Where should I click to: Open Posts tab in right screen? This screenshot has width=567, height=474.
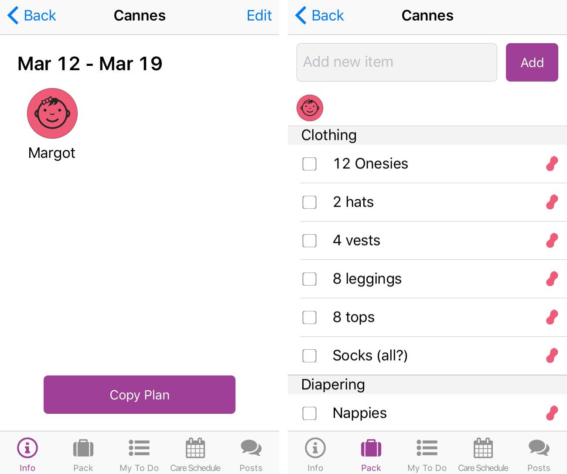539,455
